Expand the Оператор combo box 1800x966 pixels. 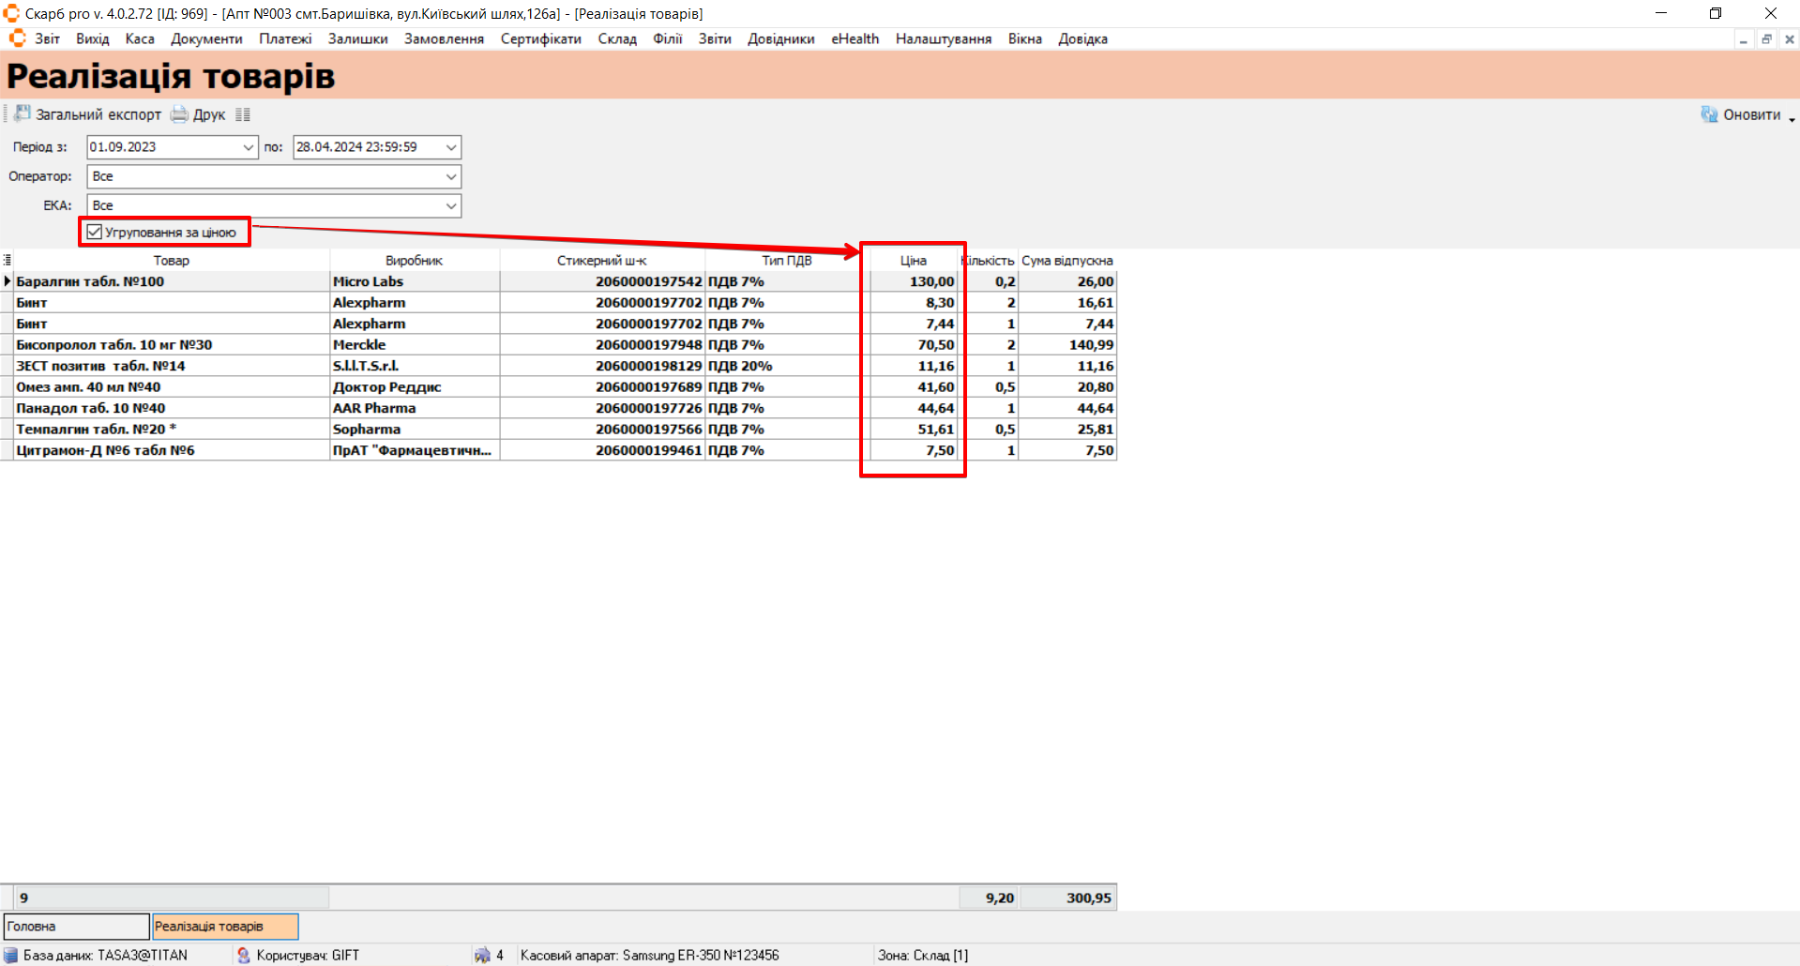coord(451,176)
